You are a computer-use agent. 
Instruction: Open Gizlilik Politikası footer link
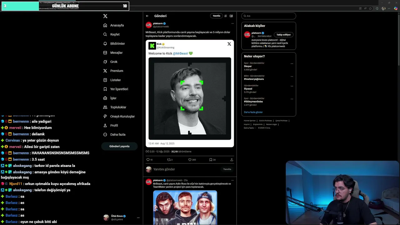pos(265,121)
